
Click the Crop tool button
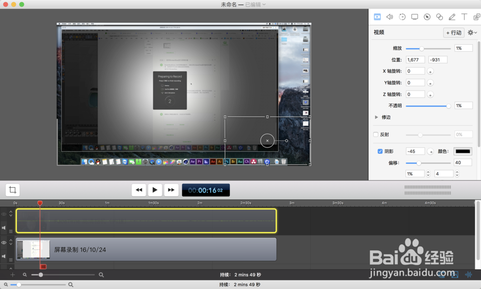coord(13,190)
